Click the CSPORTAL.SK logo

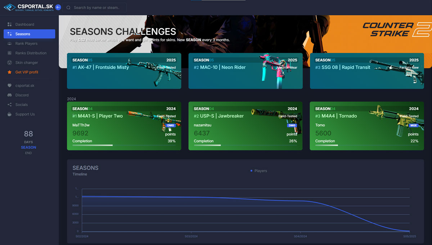(28, 7)
